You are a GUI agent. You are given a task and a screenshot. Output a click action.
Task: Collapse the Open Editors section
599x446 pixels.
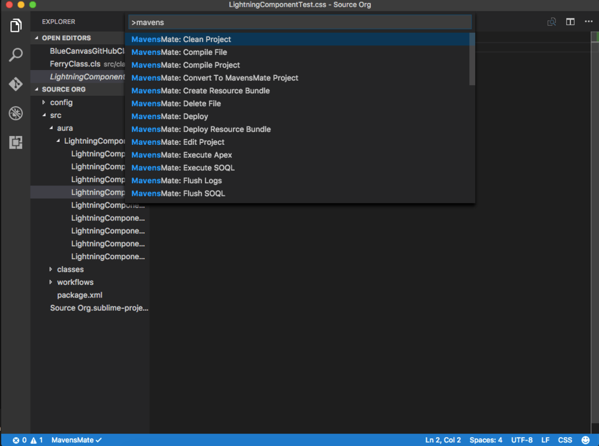click(37, 38)
